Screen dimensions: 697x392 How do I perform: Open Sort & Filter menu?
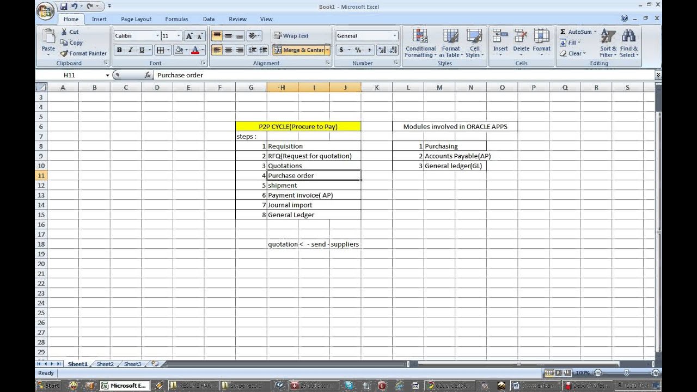click(608, 43)
